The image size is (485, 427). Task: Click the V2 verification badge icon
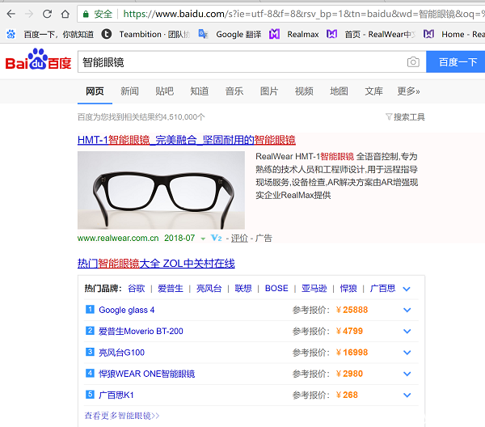[216, 238]
